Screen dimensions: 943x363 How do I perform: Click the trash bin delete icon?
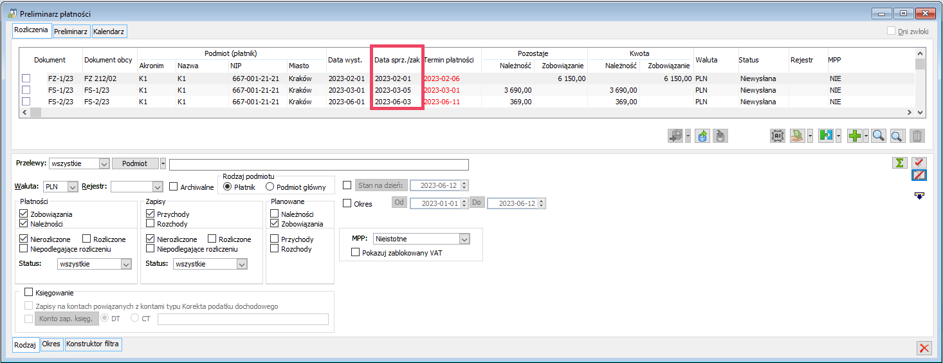pyautogui.click(x=917, y=136)
